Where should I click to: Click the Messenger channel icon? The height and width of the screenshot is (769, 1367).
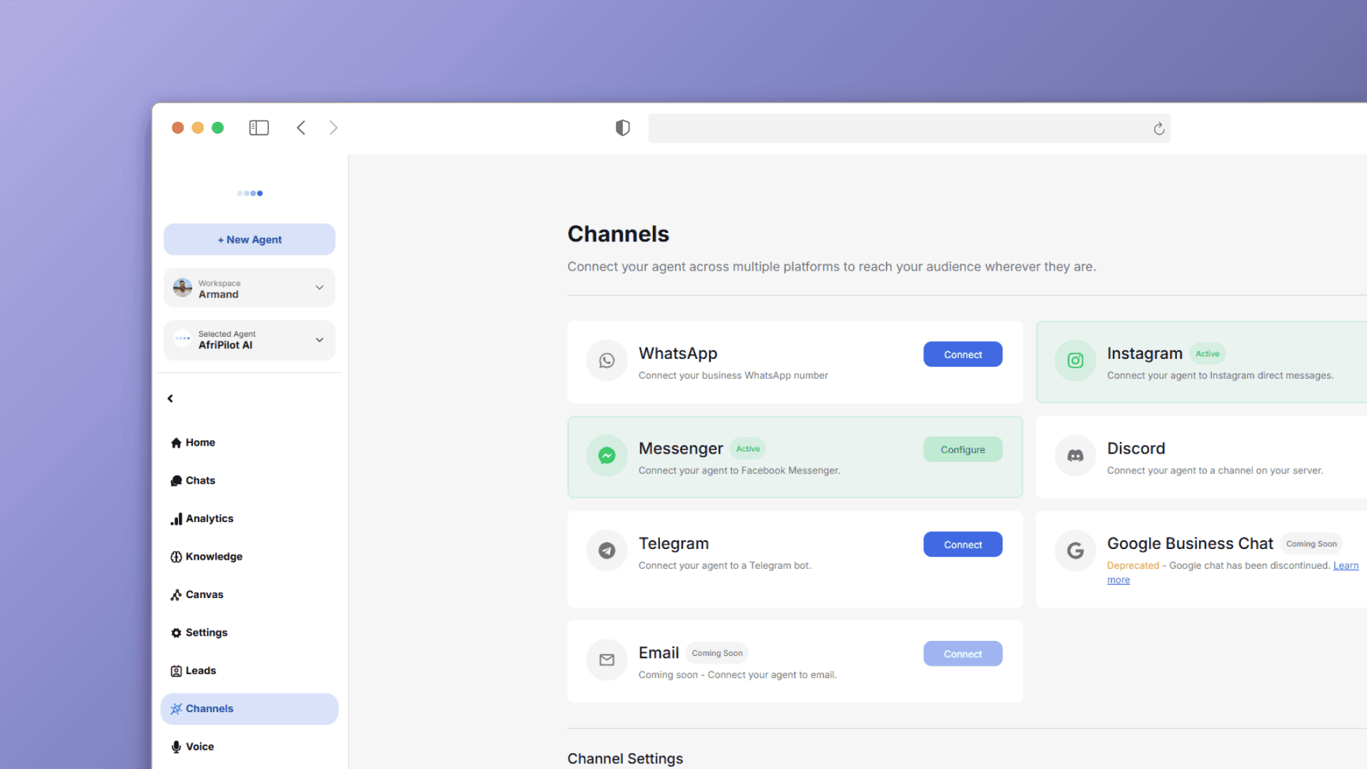click(607, 456)
